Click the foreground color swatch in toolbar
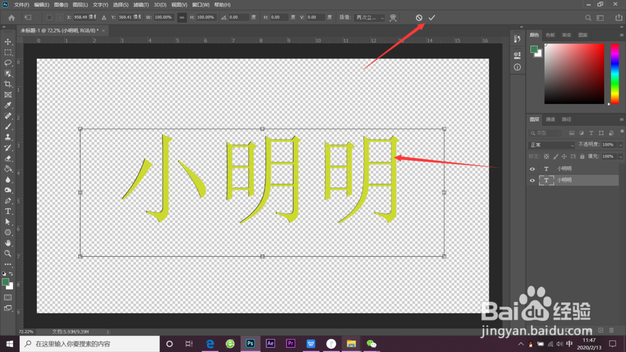This screenshot has width=626, height=352. click(x=6, y=282)
